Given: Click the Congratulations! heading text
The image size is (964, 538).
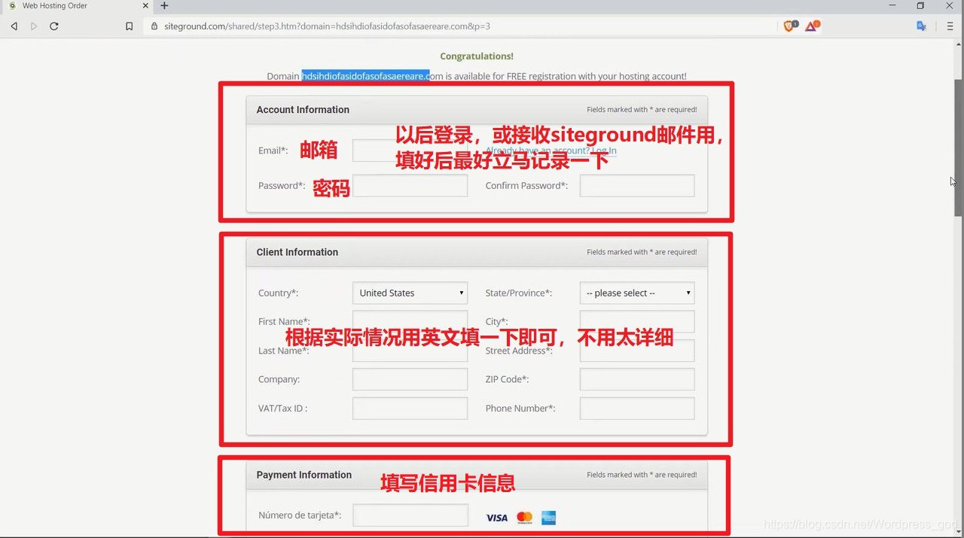Looking at the screenshot, I should pos(477,56).
